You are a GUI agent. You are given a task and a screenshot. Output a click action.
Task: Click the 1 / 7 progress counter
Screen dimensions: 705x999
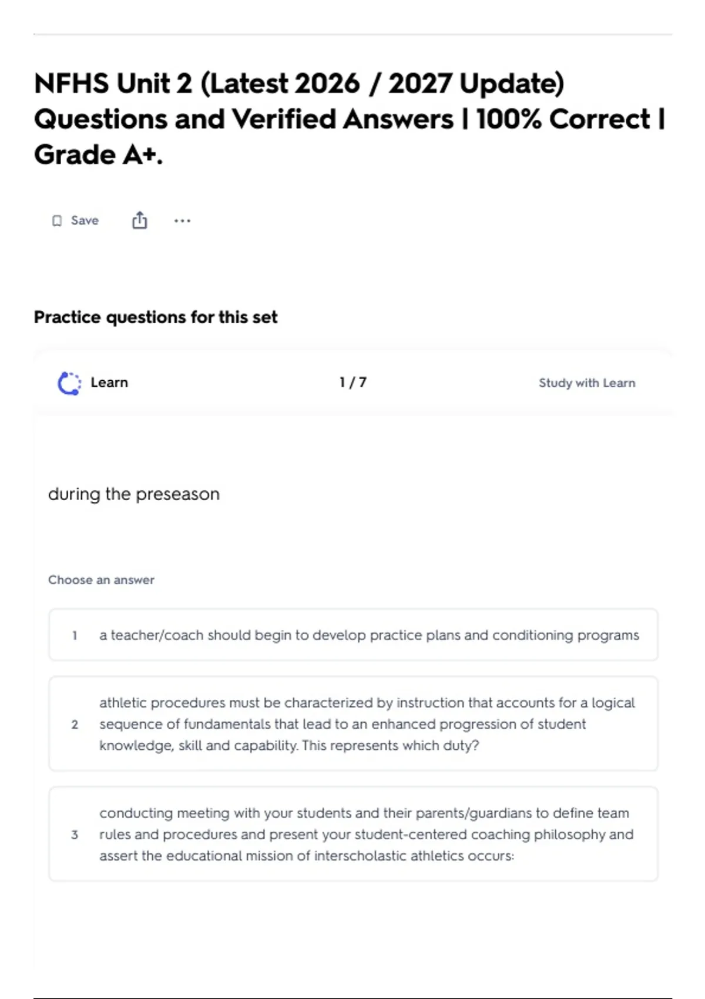(353, 383)
